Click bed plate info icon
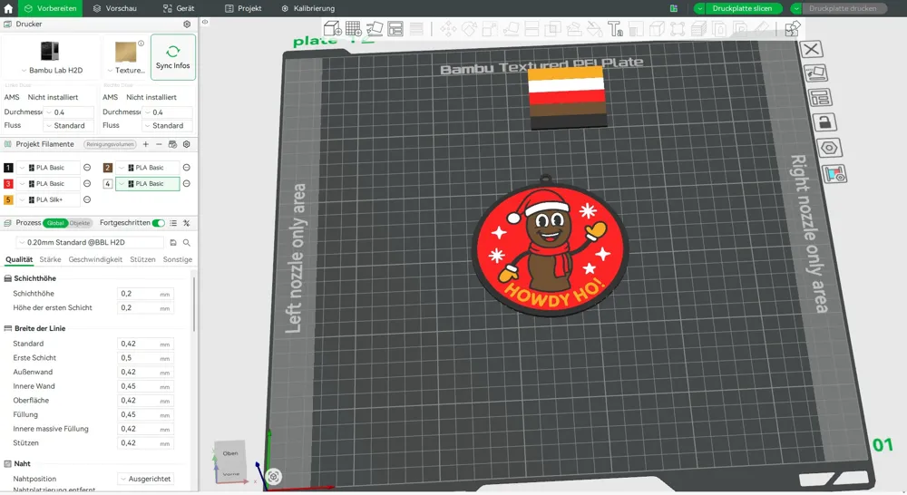This screenshot has width=907, height=495. pyautogui.click(x=141, y=44)
